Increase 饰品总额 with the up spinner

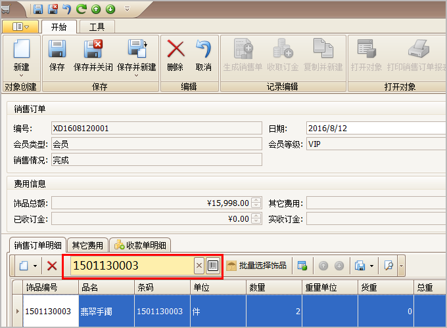click(256, 200)
